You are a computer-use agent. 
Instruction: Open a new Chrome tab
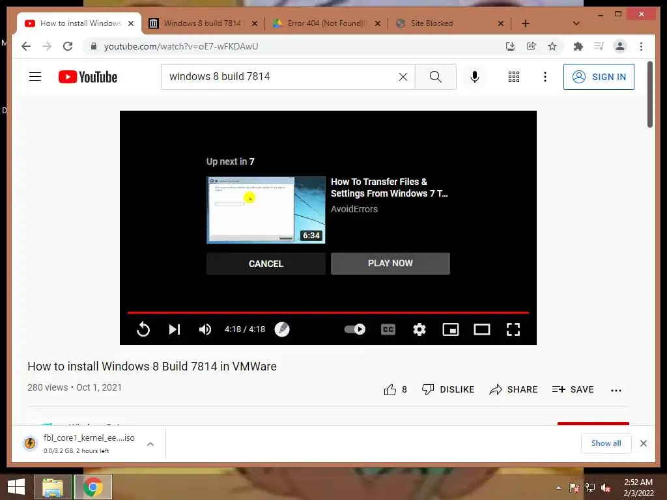click(x=526, y=23)
